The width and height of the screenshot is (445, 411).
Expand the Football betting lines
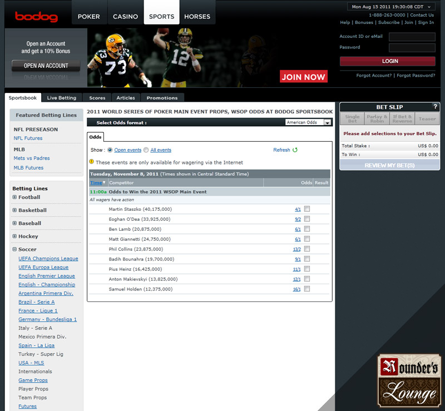[x=14, y=197]
